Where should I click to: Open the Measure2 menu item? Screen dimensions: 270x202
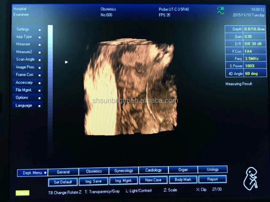[x=28, y=52]
